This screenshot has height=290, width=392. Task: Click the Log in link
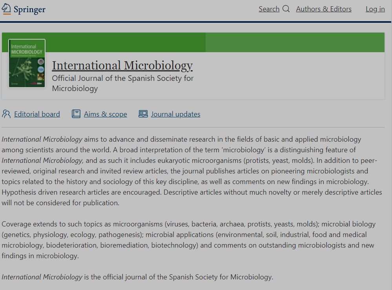click(x=375, y=9)
